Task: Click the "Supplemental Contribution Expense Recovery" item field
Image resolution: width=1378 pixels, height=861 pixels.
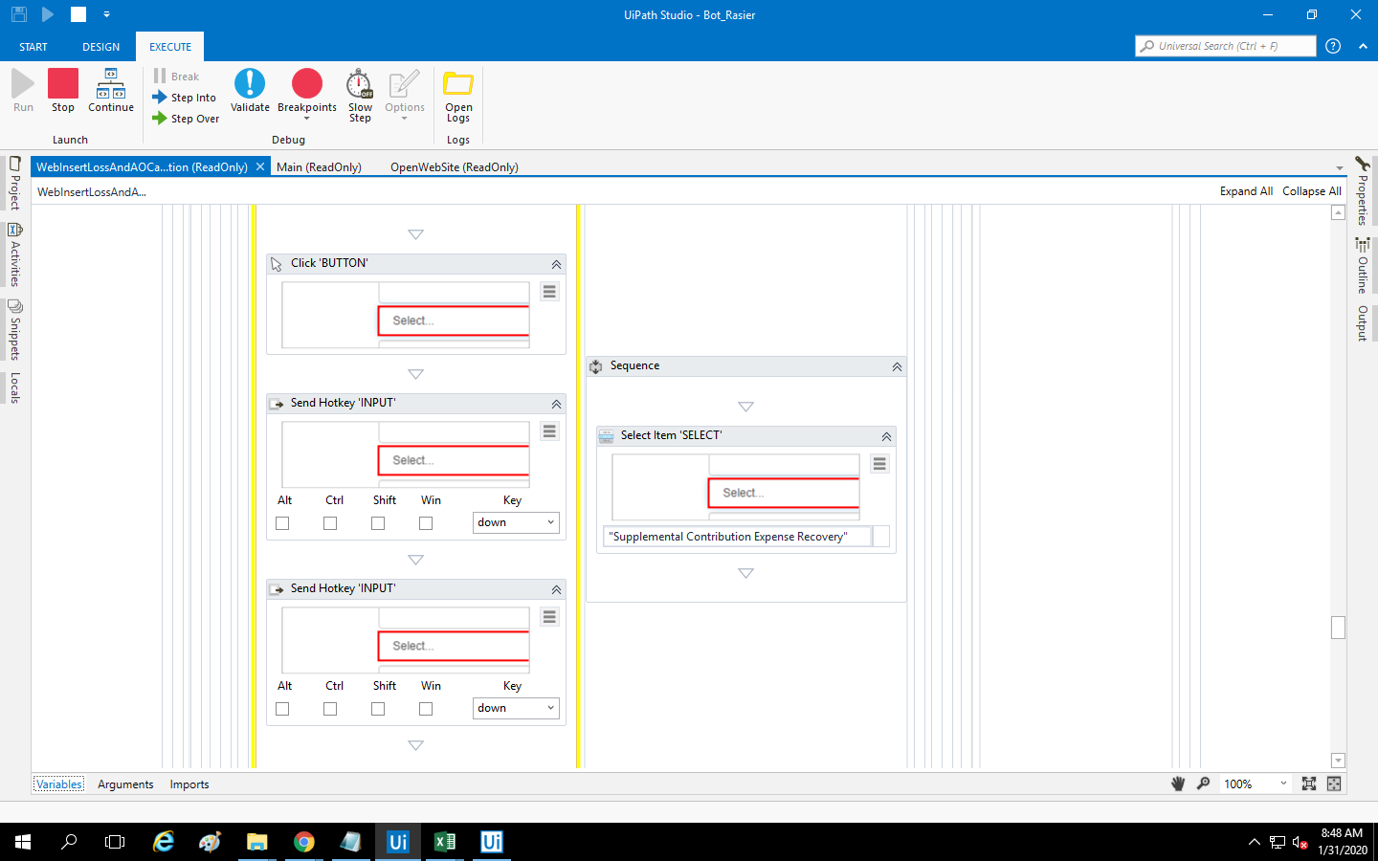Action: pyautogui.click(x=738, y=537)
